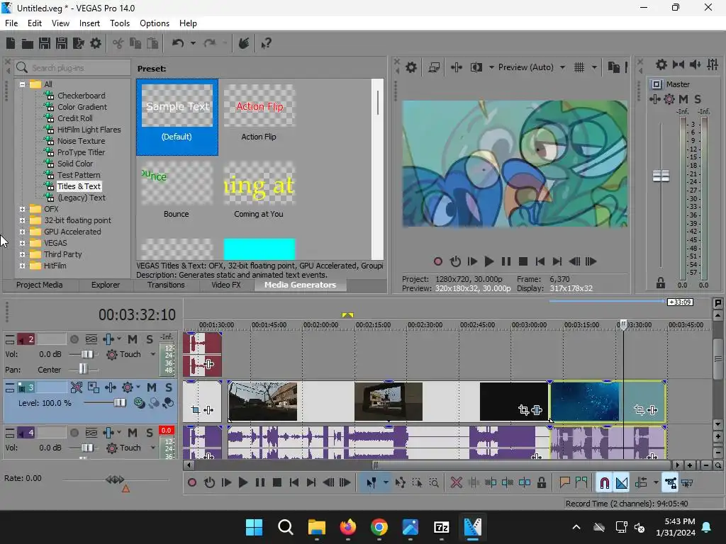Click Record button in timeline transport

(x=191, y=483)
